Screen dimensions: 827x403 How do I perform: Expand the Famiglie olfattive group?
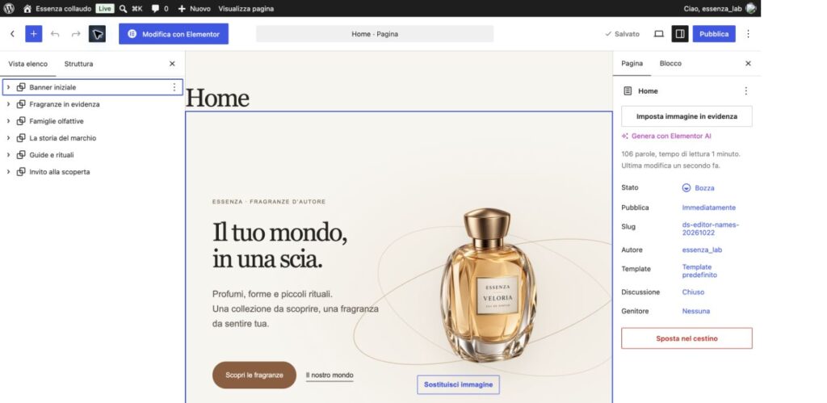point(8,121)
